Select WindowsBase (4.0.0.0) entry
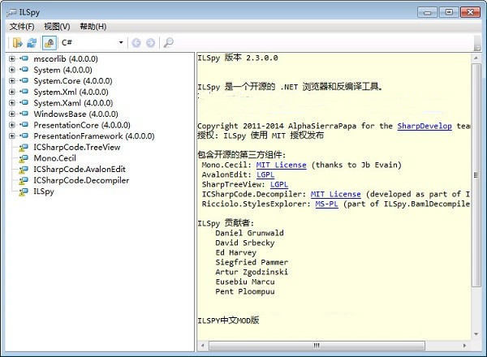487x357 pixels. pos(75,114)
